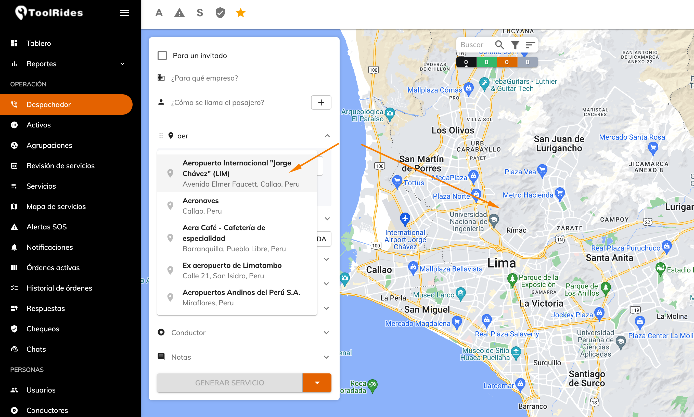This screenshot has height=417, width=694.
Task: Click the letter A toolbar icon
Action: (x=159, y=13)
